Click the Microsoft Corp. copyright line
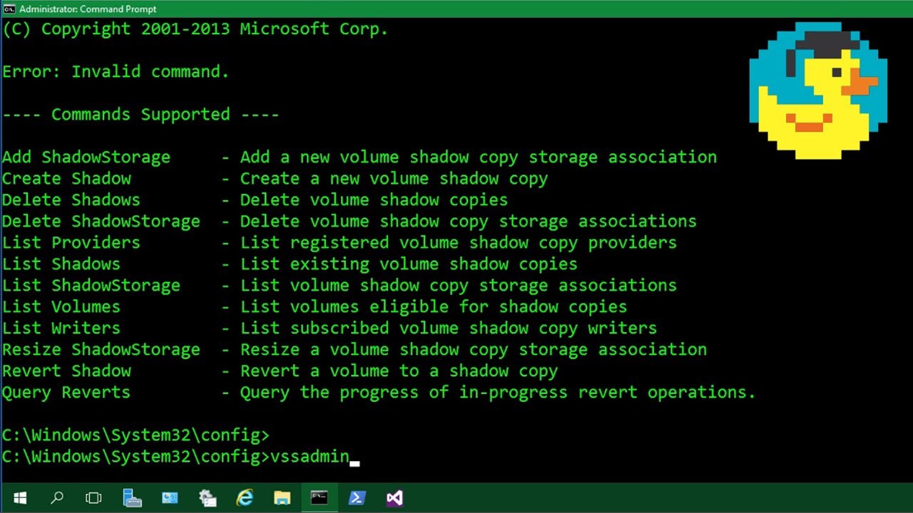The height and width of the screenshot is (513, 913). (x=195, y=28)
